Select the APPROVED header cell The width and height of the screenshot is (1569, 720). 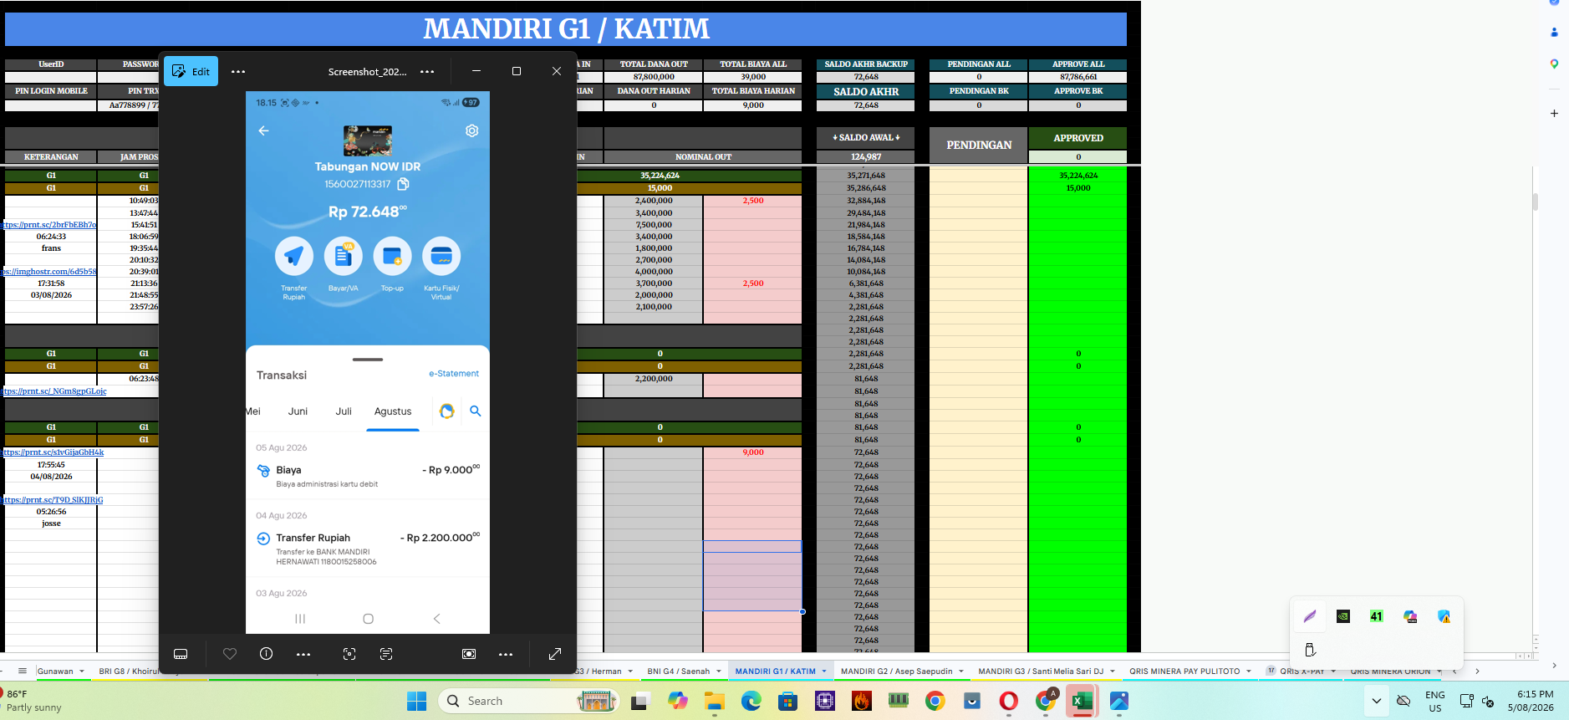pos(1078,138)
